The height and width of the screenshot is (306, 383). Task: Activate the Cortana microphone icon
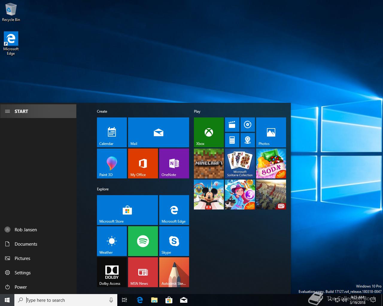coord(111,300)
